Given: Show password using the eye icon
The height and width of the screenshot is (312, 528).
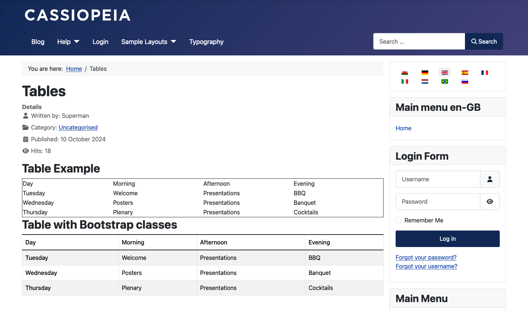Looking at the screenshot, I should [489, 202].
